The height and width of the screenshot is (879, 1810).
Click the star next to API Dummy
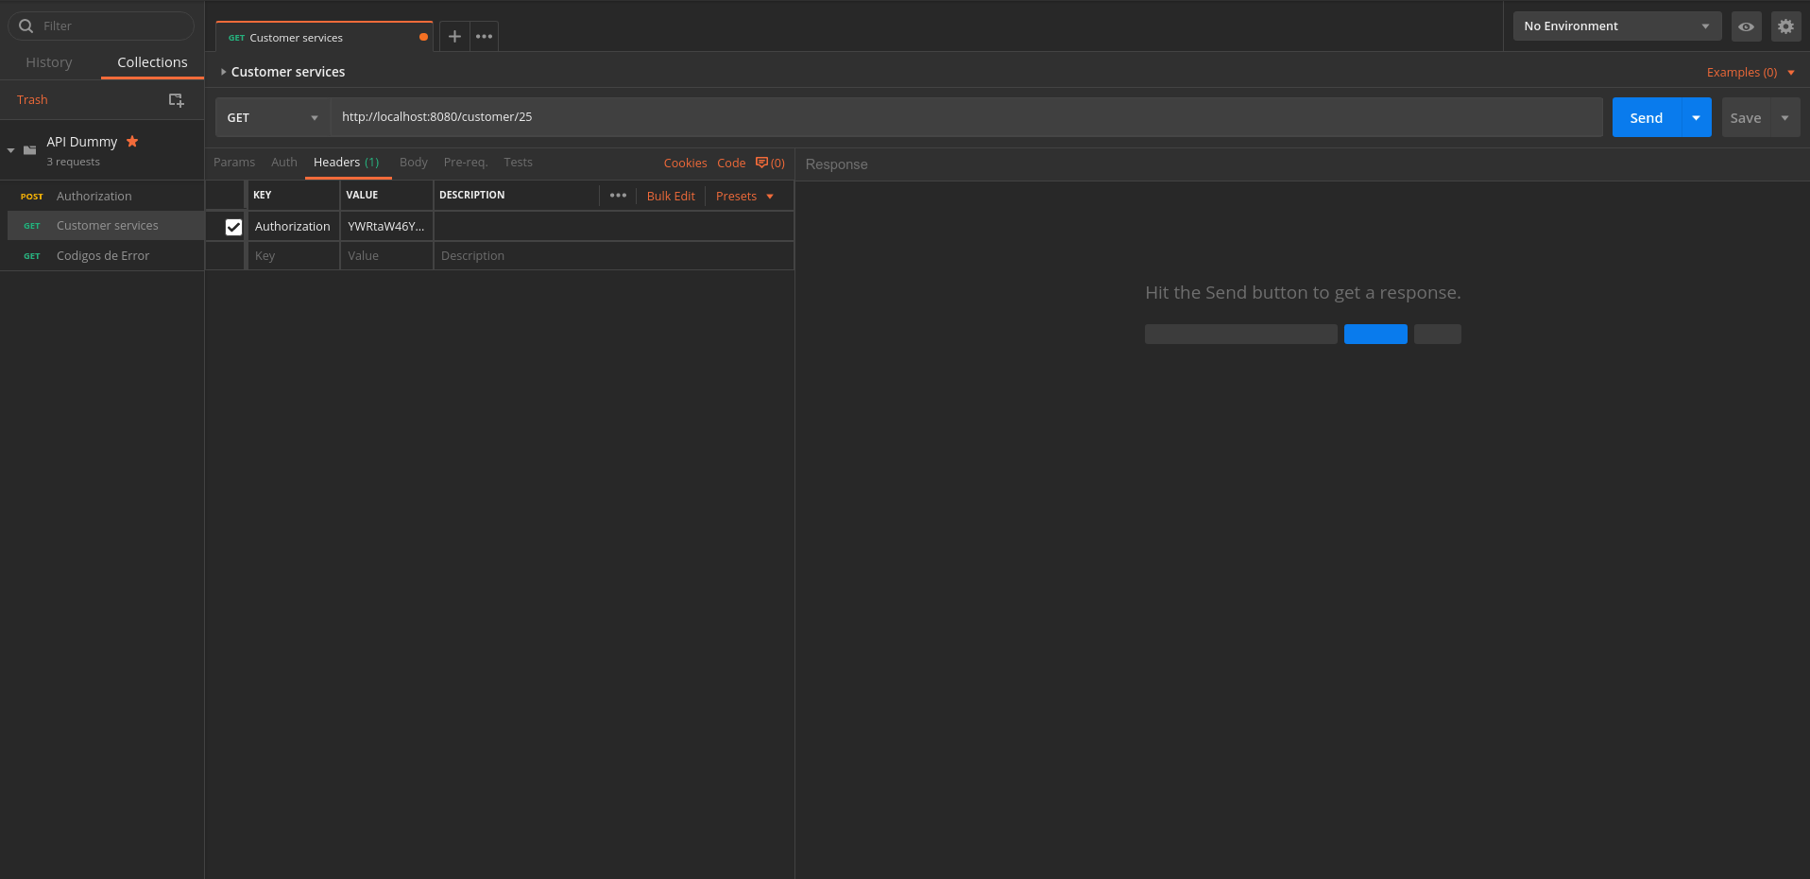pyautogui.click(x=132, y=142)
